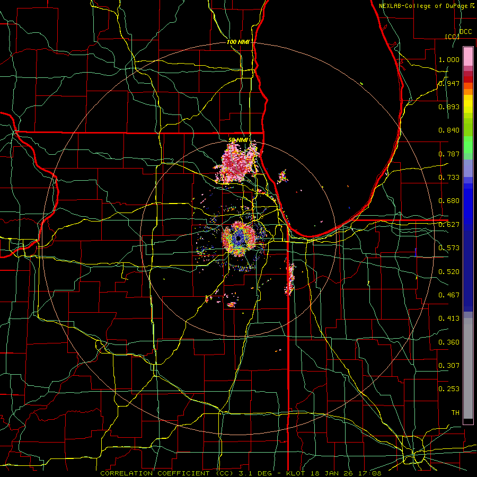The image size is (477, 477).
Task: Click the 0.413 legend value
Action: [x=449, y=319]
